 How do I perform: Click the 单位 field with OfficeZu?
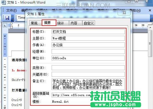click(x=88, y=58)
